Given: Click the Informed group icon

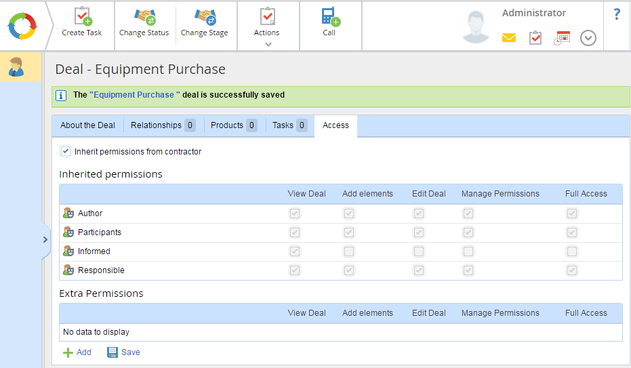Looking at the screenshot, I should pyautogui.click(x=68, y=251).
